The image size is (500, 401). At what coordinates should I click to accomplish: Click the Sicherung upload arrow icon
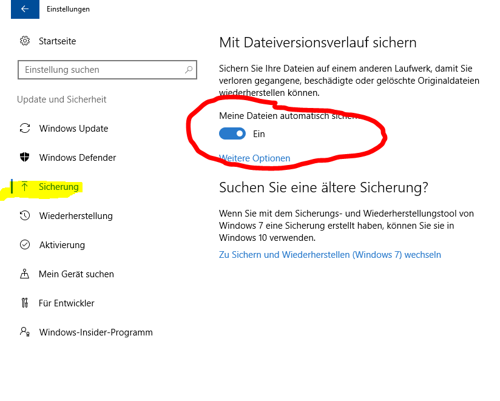24,186
